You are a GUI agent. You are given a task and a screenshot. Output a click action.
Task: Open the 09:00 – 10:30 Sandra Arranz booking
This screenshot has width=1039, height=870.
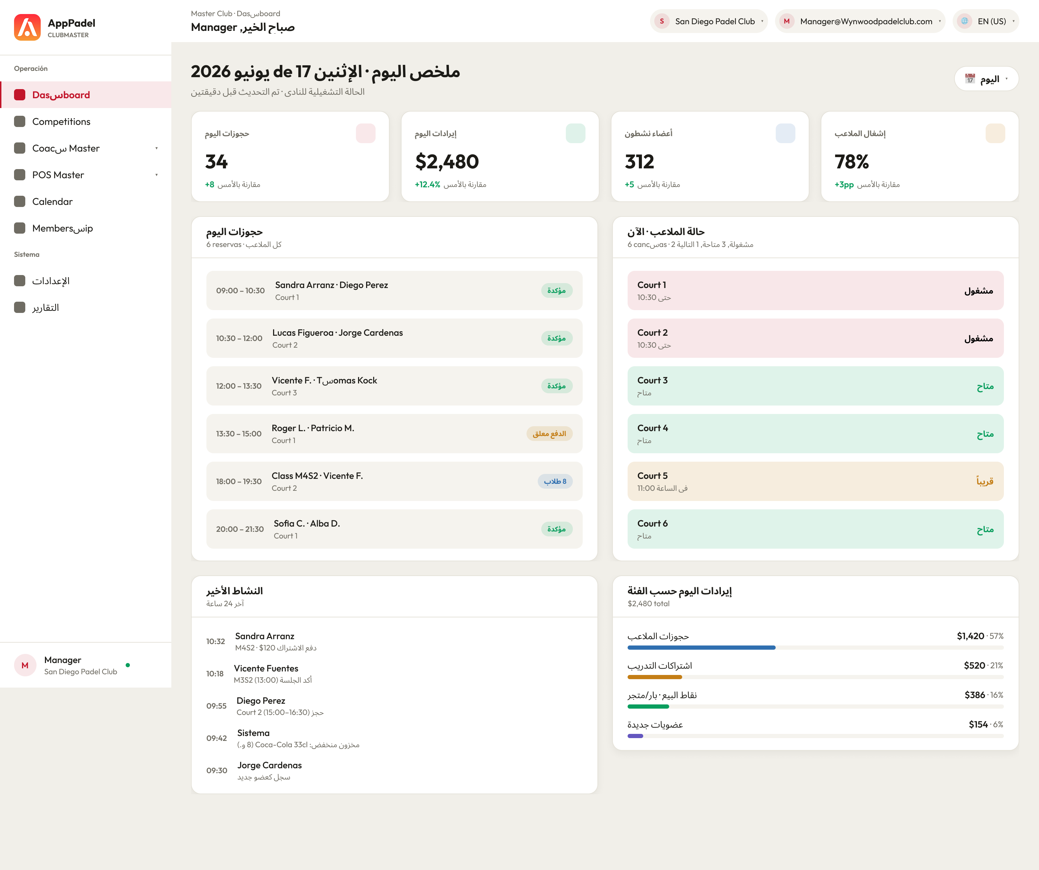[x=394, y=290]
